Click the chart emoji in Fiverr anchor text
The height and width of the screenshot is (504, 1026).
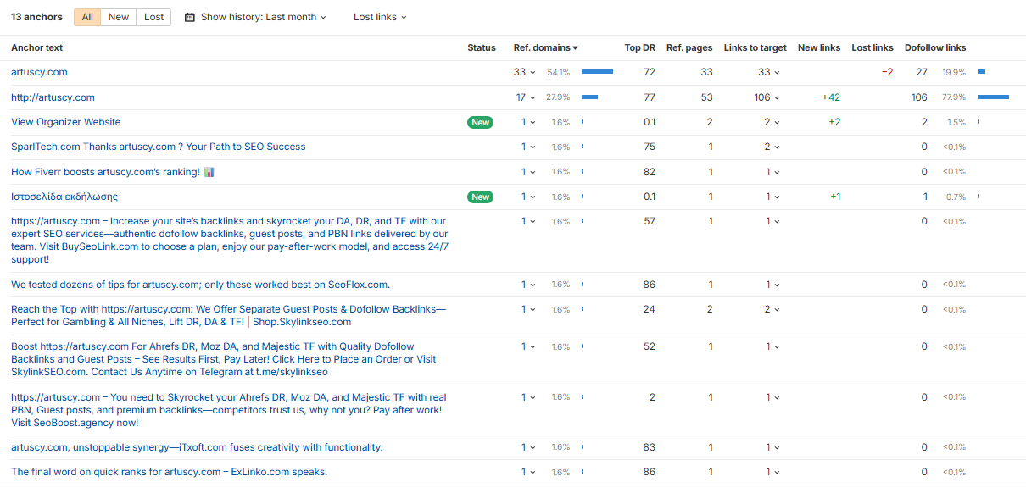(x=209, y=172)
